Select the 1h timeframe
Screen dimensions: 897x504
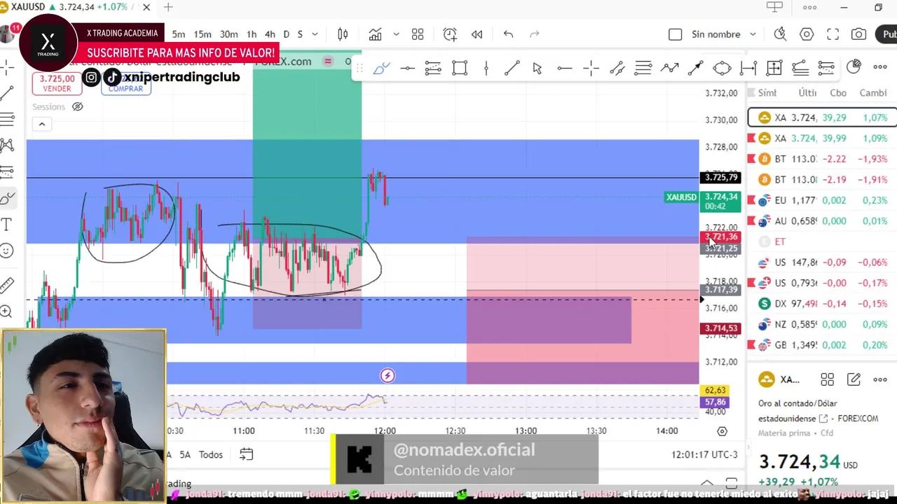[x=252, y=34]
